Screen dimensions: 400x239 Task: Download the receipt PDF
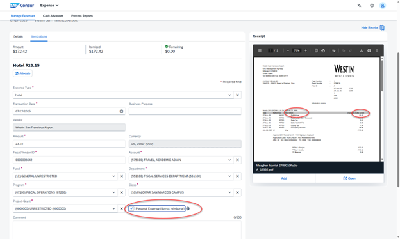(x=362, y=50)
